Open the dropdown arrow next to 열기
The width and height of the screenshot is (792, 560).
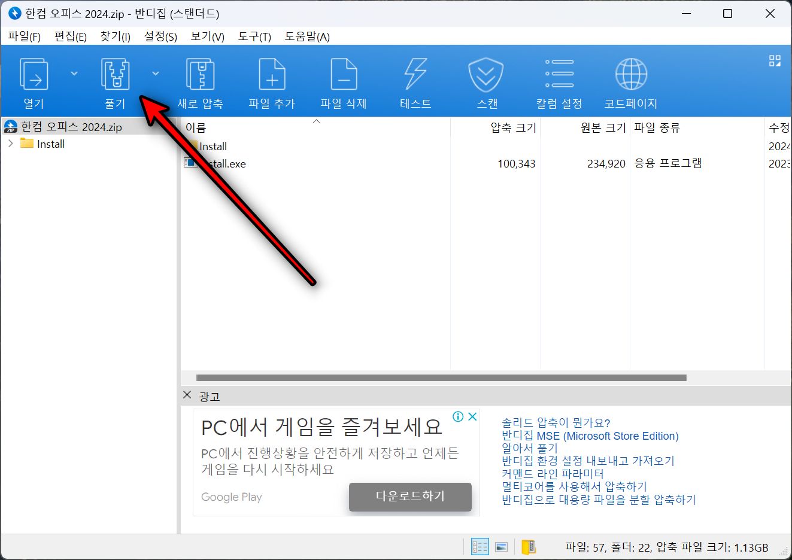[74, 74]
